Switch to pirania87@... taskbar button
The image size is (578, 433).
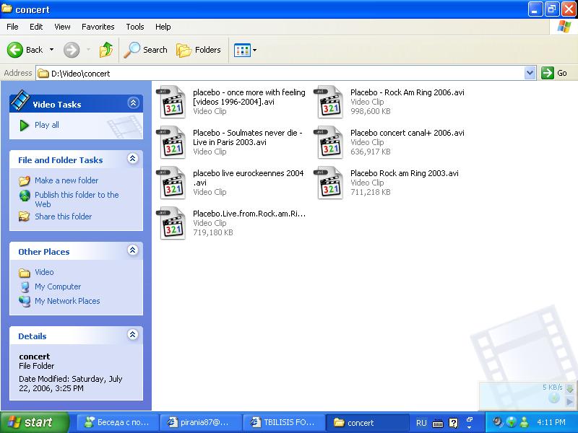(202, 423)
